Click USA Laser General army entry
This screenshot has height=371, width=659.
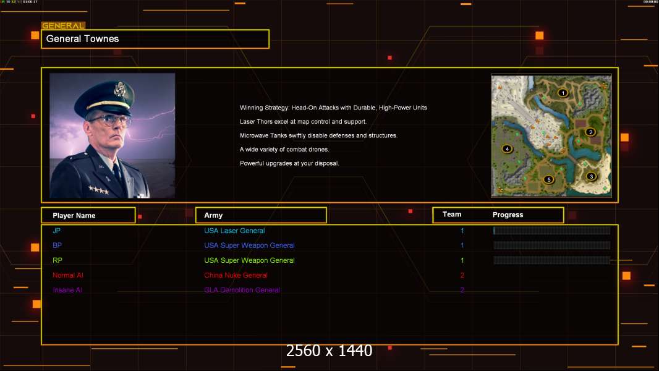coord(234,231)
